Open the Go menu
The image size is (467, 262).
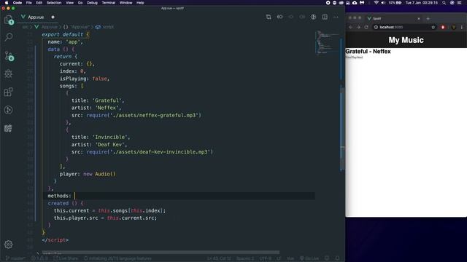click(80, 3)
